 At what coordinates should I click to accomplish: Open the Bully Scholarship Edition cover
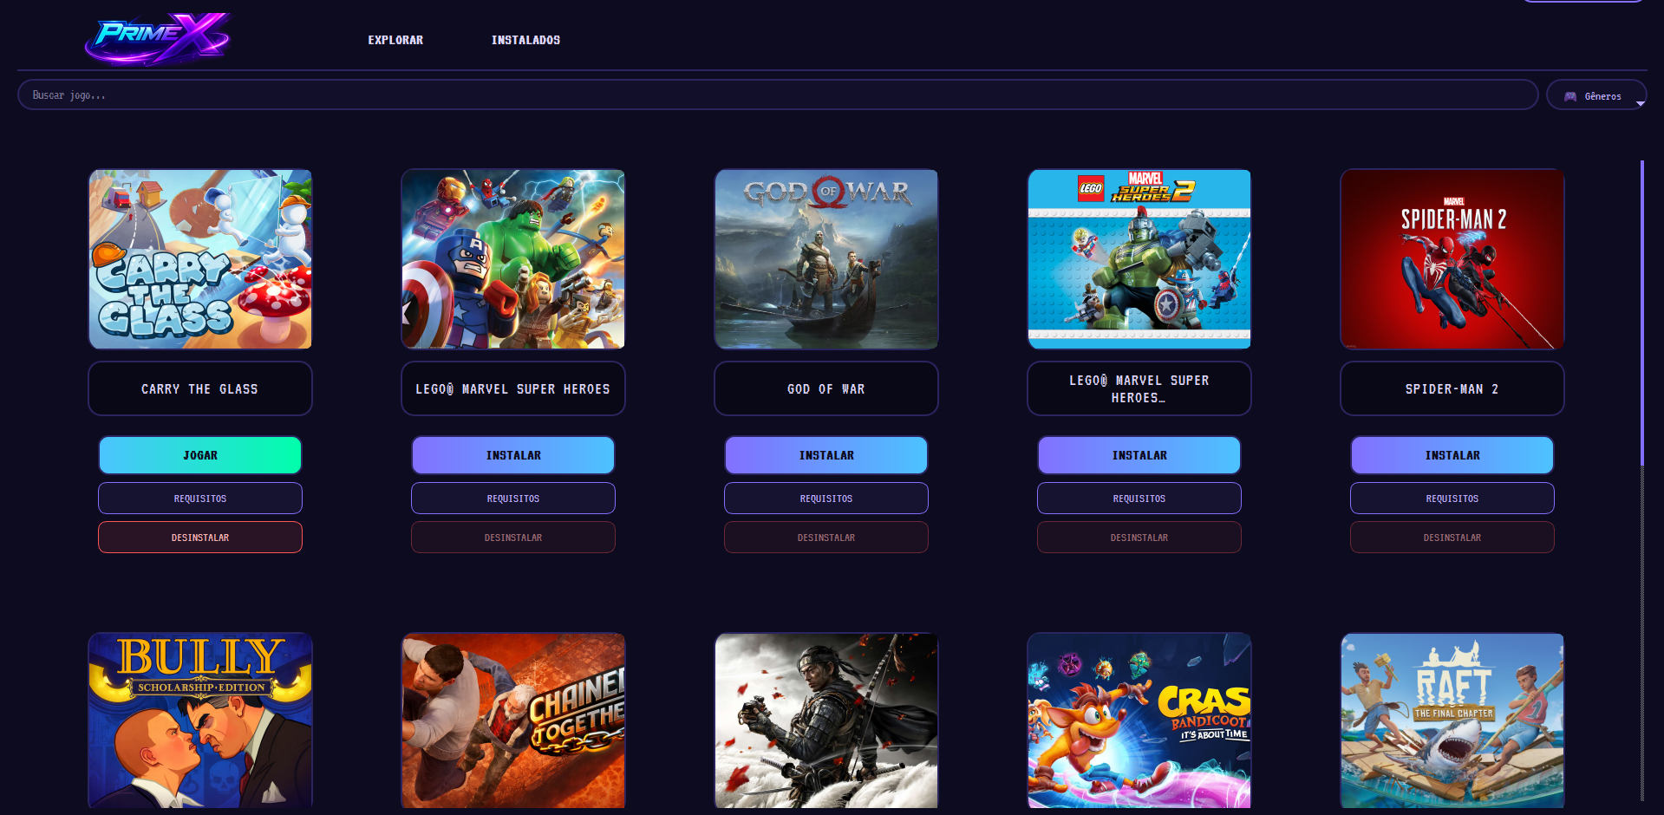click(x=200, y=720)
